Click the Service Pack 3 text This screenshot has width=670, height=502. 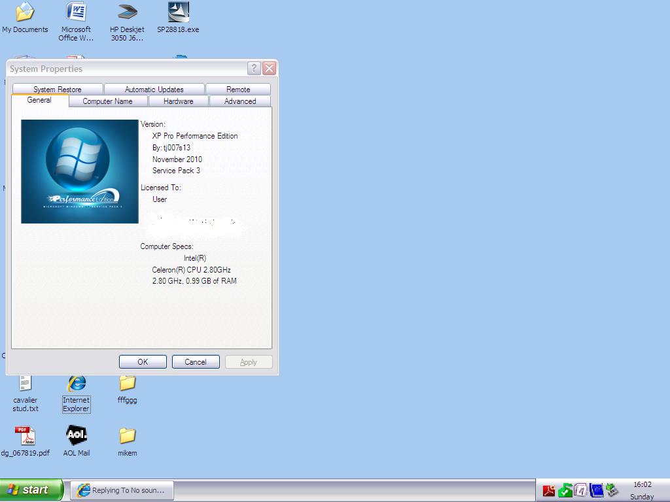176,171
